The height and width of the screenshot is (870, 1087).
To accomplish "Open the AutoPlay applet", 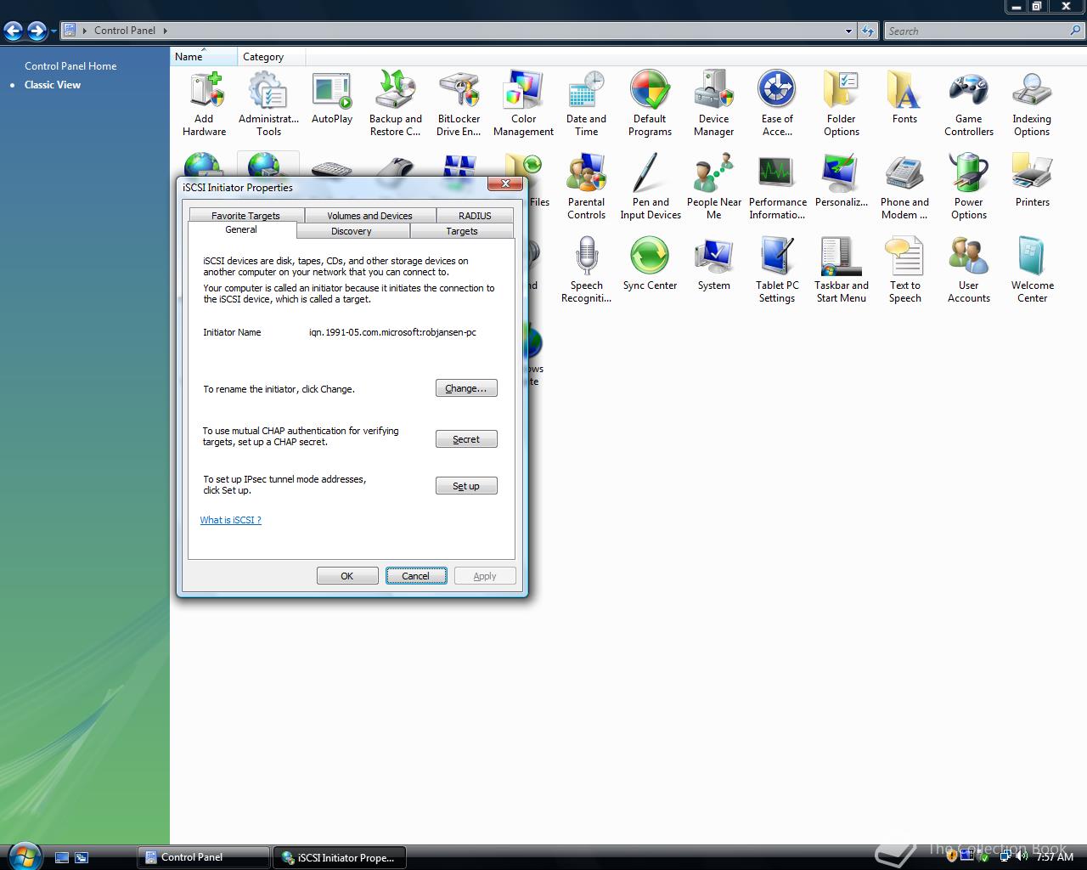I will pos(332,99).
